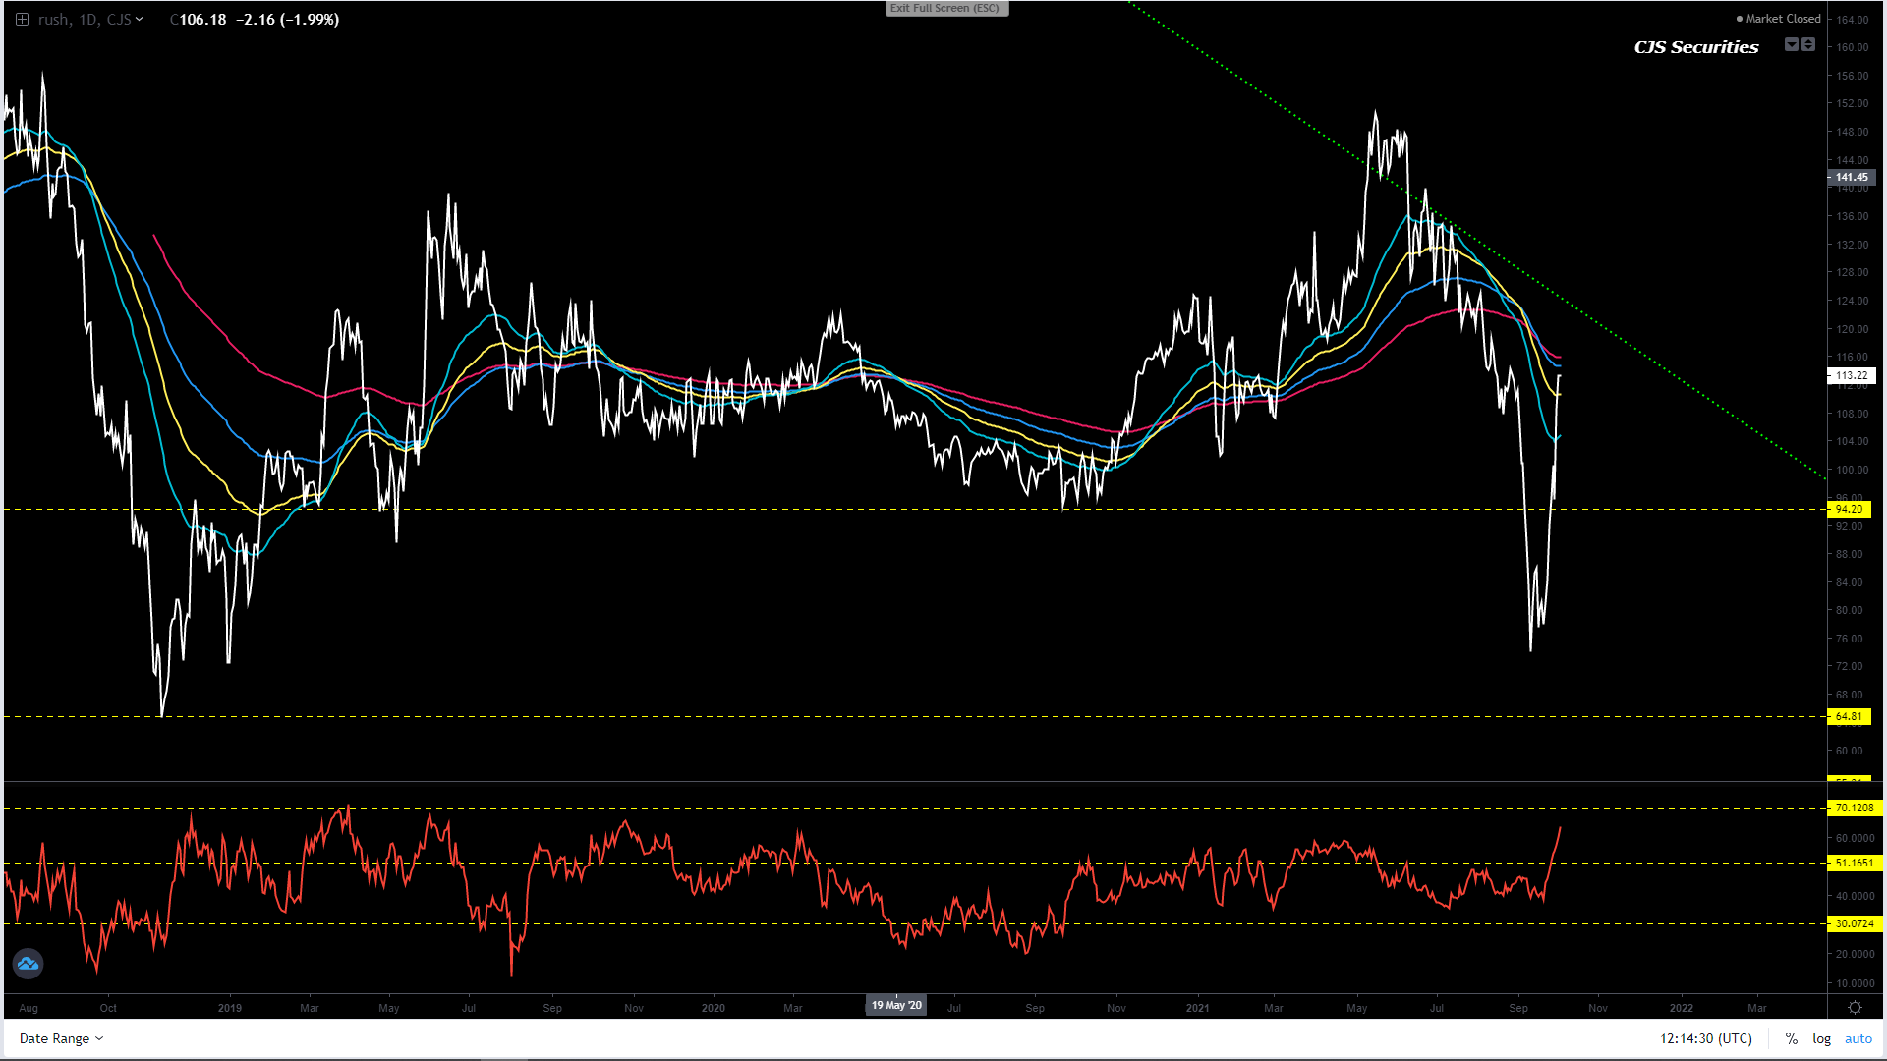Click the 19 May '20 date marker
1887x1061 pixels.
(x=896, y=1005)
